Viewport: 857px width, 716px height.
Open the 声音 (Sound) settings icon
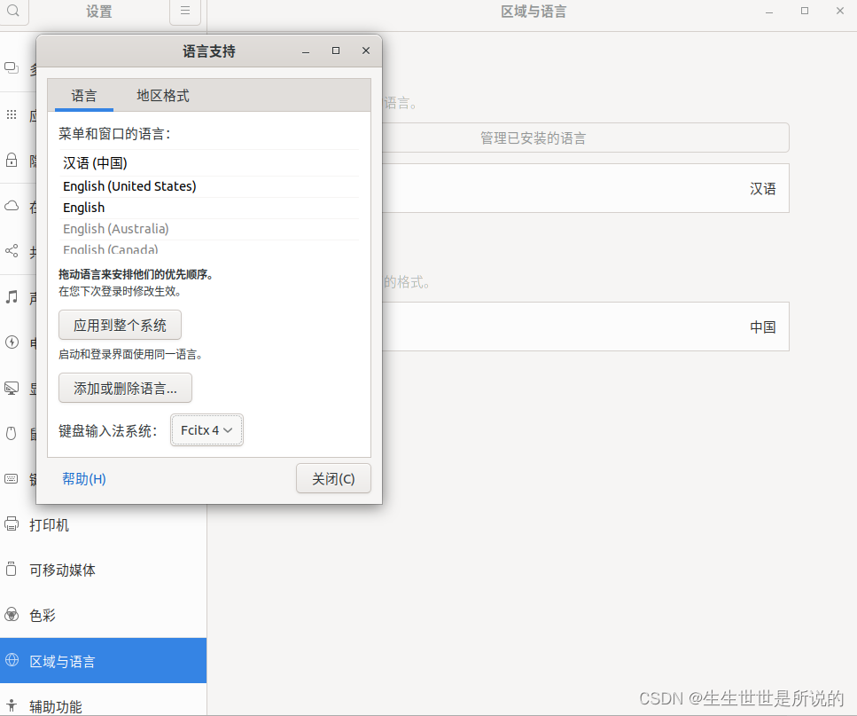tap(12, 297)
